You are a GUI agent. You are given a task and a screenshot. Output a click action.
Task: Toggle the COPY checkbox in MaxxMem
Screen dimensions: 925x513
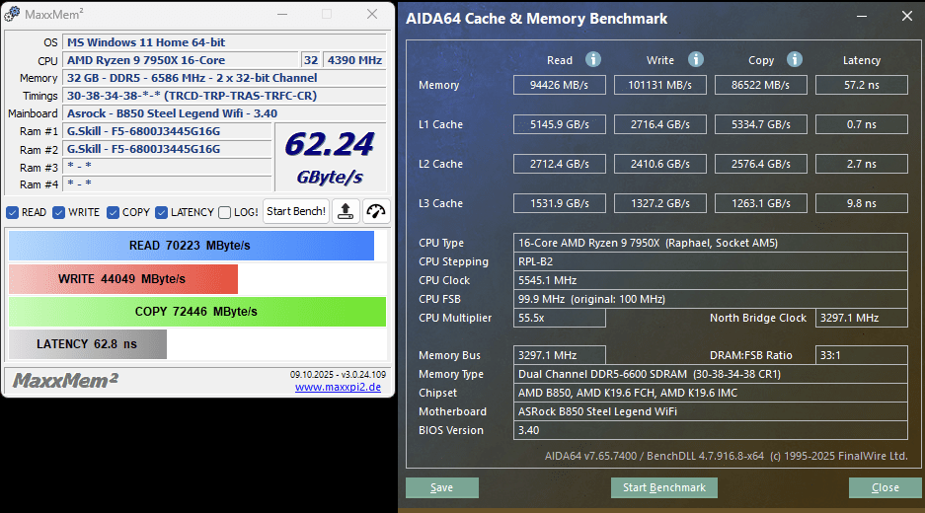(114, 212)
